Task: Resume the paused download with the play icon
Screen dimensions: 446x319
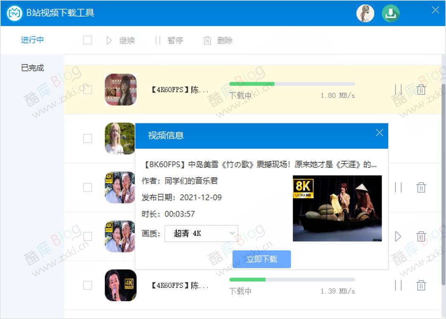Action: click(x=398, y=236)
